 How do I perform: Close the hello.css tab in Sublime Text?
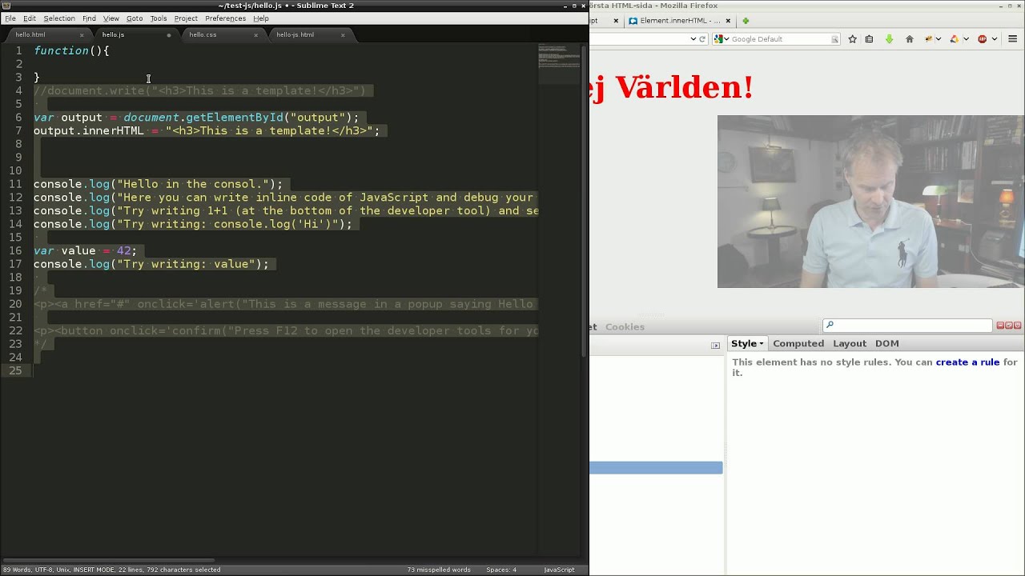click(x=256, y=35)
